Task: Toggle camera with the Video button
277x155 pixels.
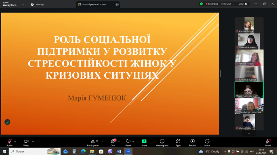Action: click(x=26, y=142)
